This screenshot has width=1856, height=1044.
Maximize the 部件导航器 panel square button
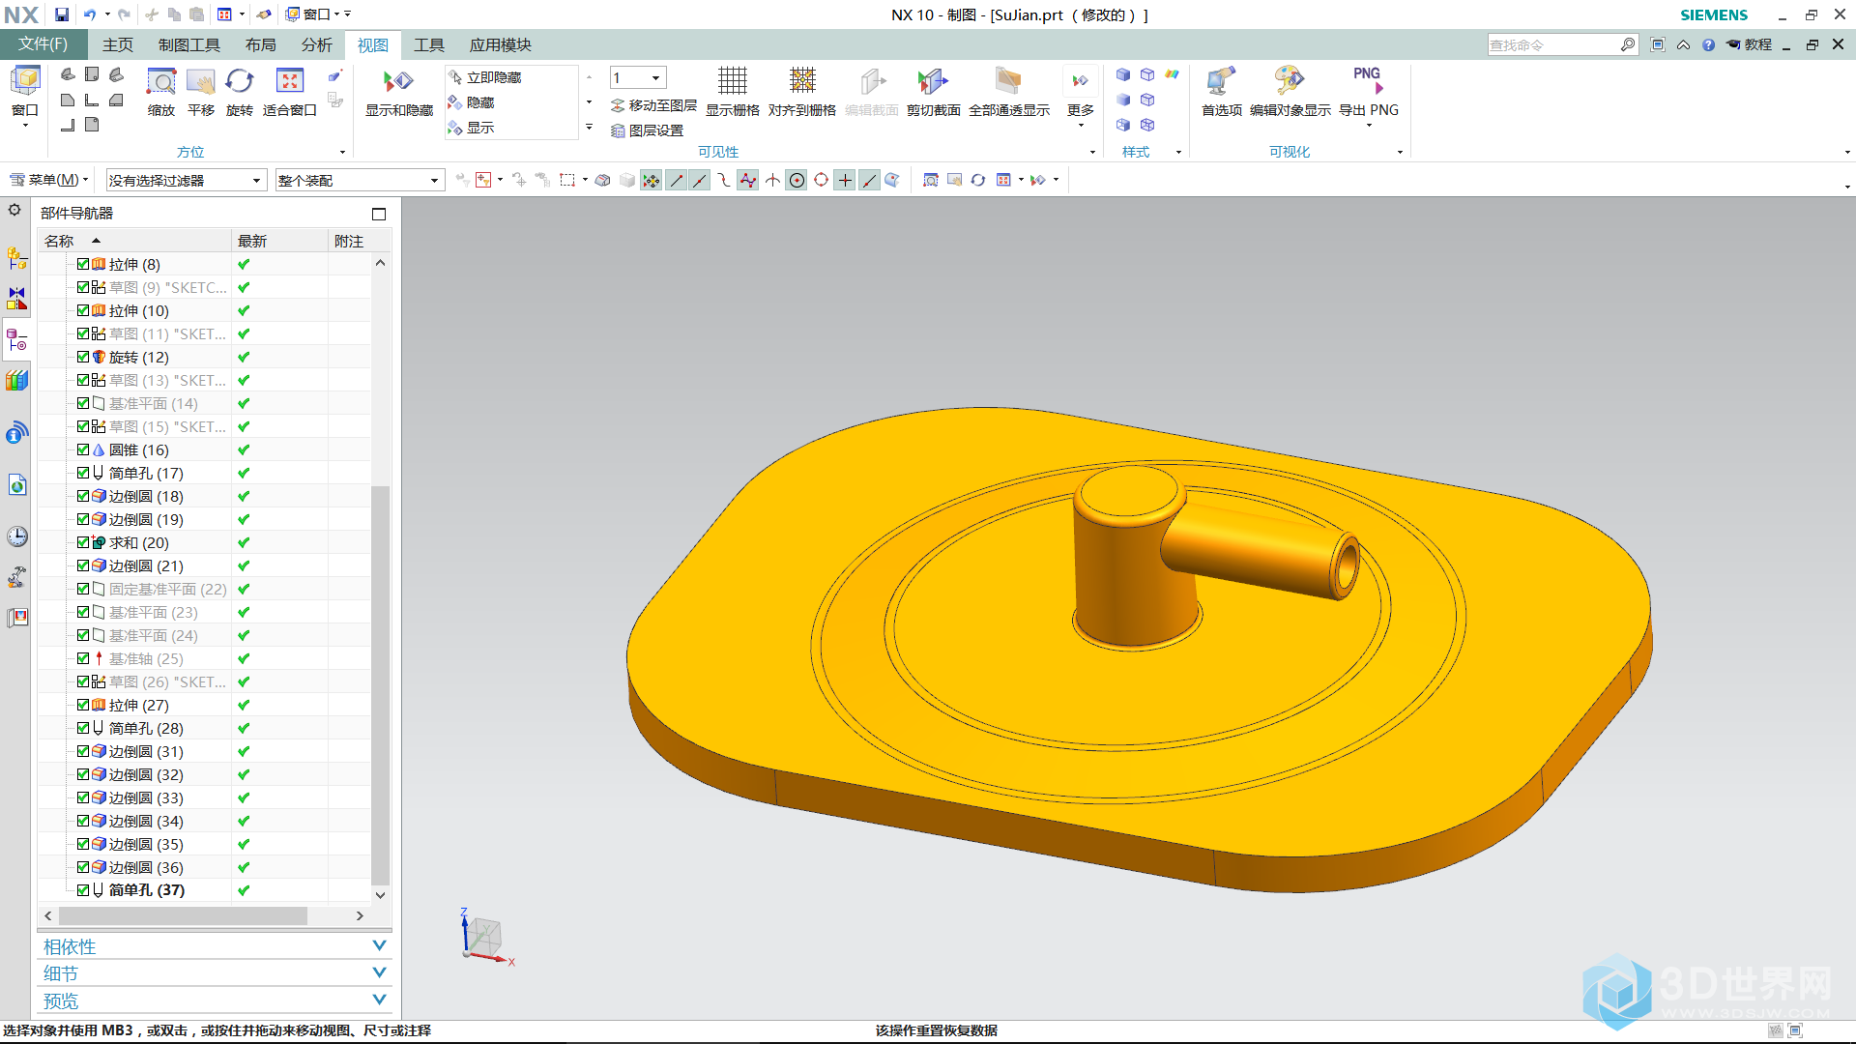tap(379, 215)
